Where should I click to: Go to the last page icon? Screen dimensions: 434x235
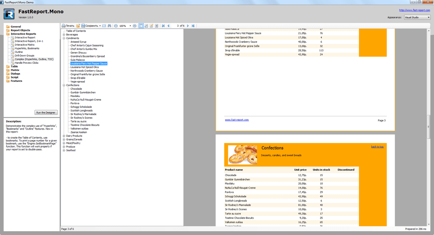tap(193, 26)
